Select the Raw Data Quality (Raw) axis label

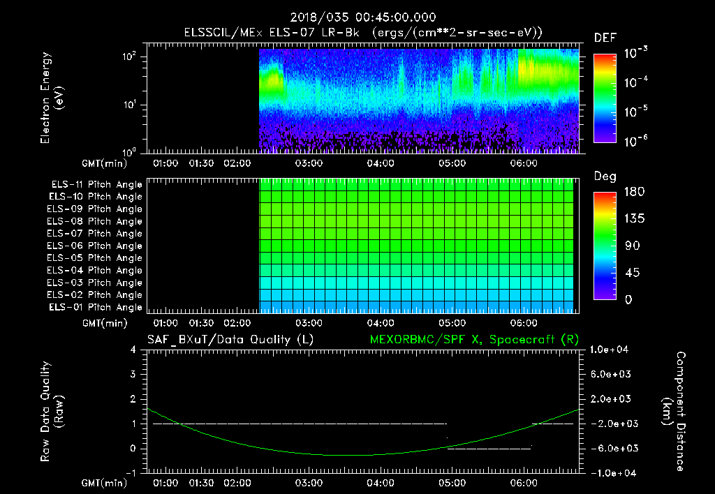[x=52, y=412]
